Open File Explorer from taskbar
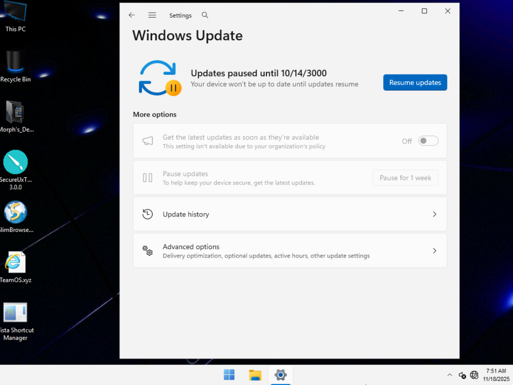Screen dimensions: 513x385 pyautogui.click(x=255, y=375)
